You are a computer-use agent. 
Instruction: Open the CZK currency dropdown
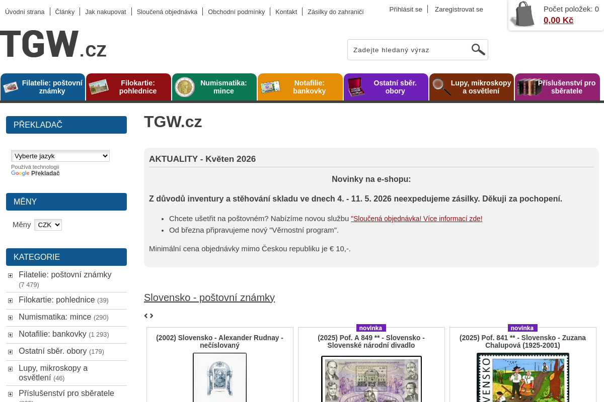[x=48, y=225]
